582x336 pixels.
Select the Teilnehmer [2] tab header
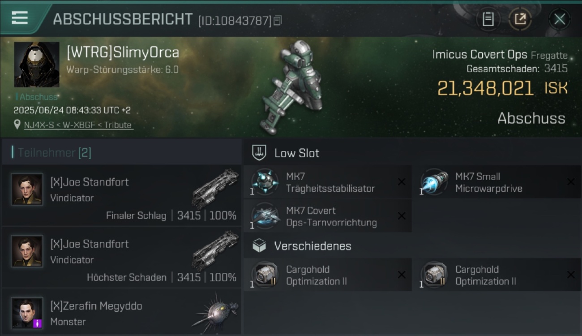[54, 153]
